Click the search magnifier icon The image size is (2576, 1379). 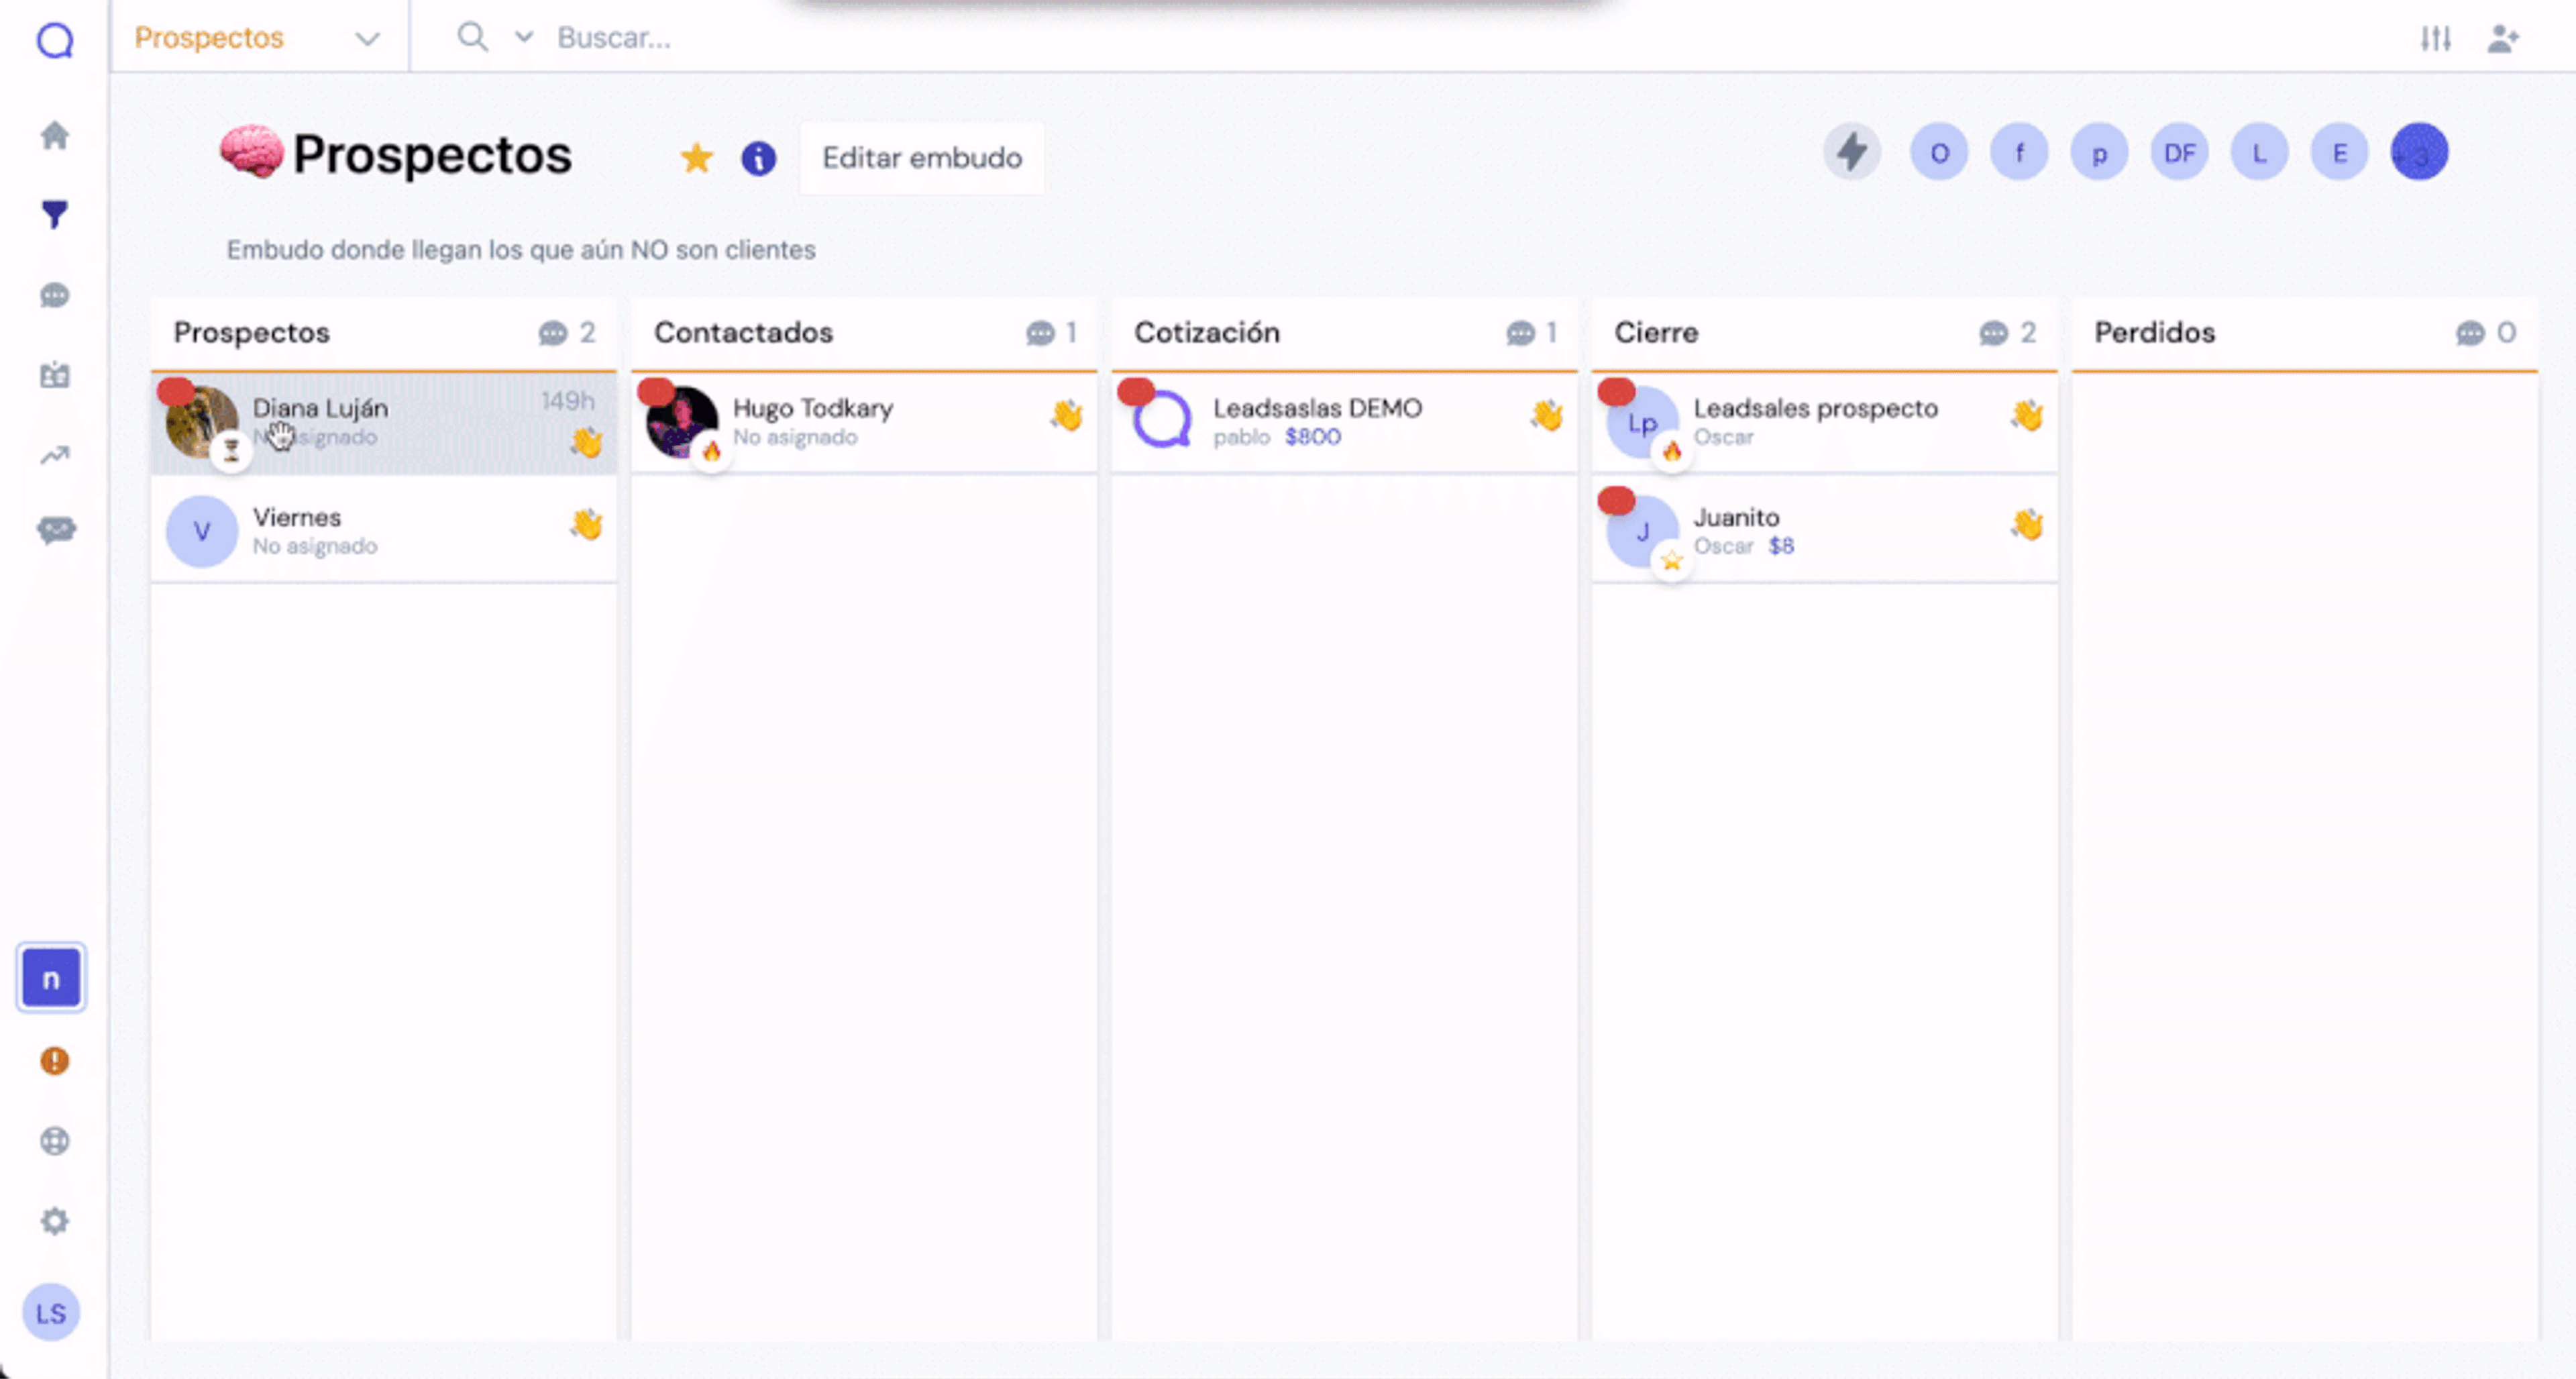(x=472, y=37)
